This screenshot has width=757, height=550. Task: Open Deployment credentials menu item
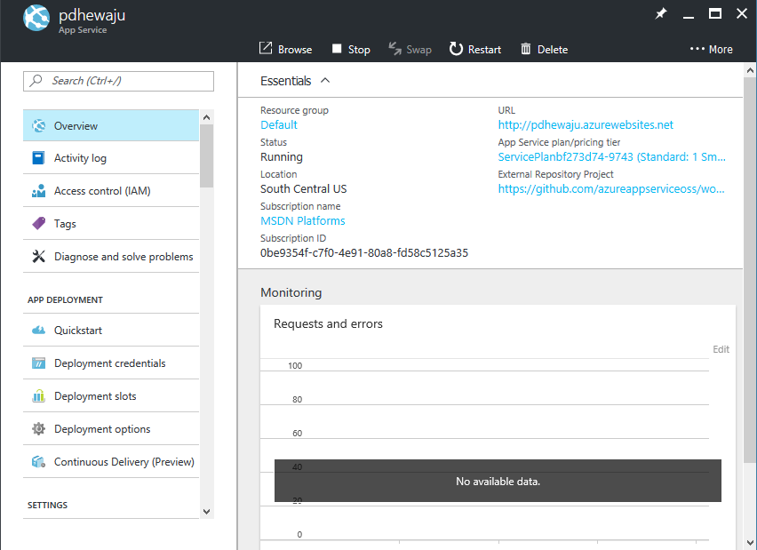pos(111,363)
